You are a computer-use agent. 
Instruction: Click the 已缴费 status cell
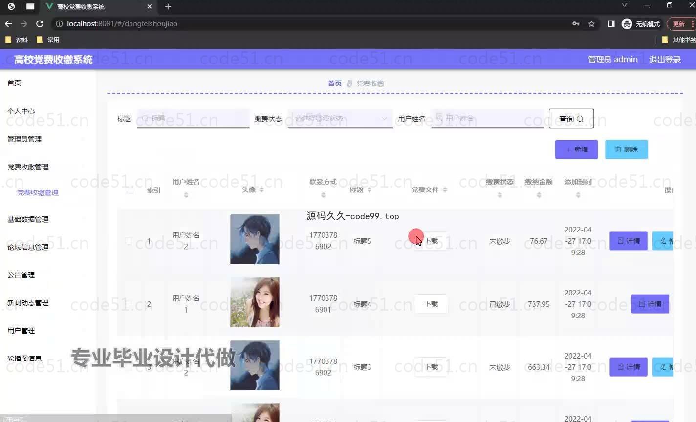(500, 304)
